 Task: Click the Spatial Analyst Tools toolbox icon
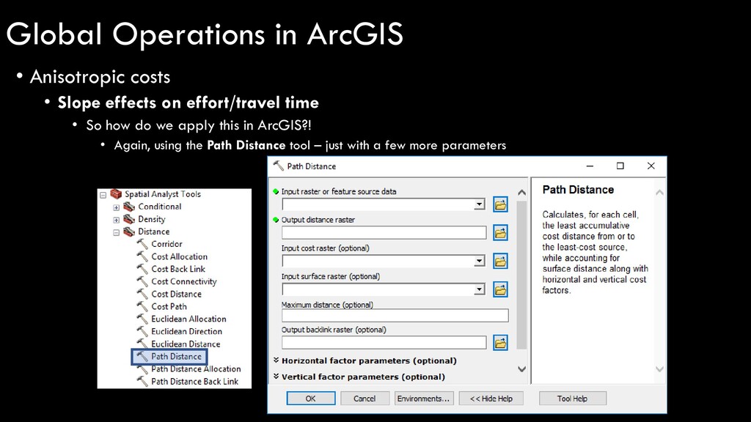tap(116, 193)
